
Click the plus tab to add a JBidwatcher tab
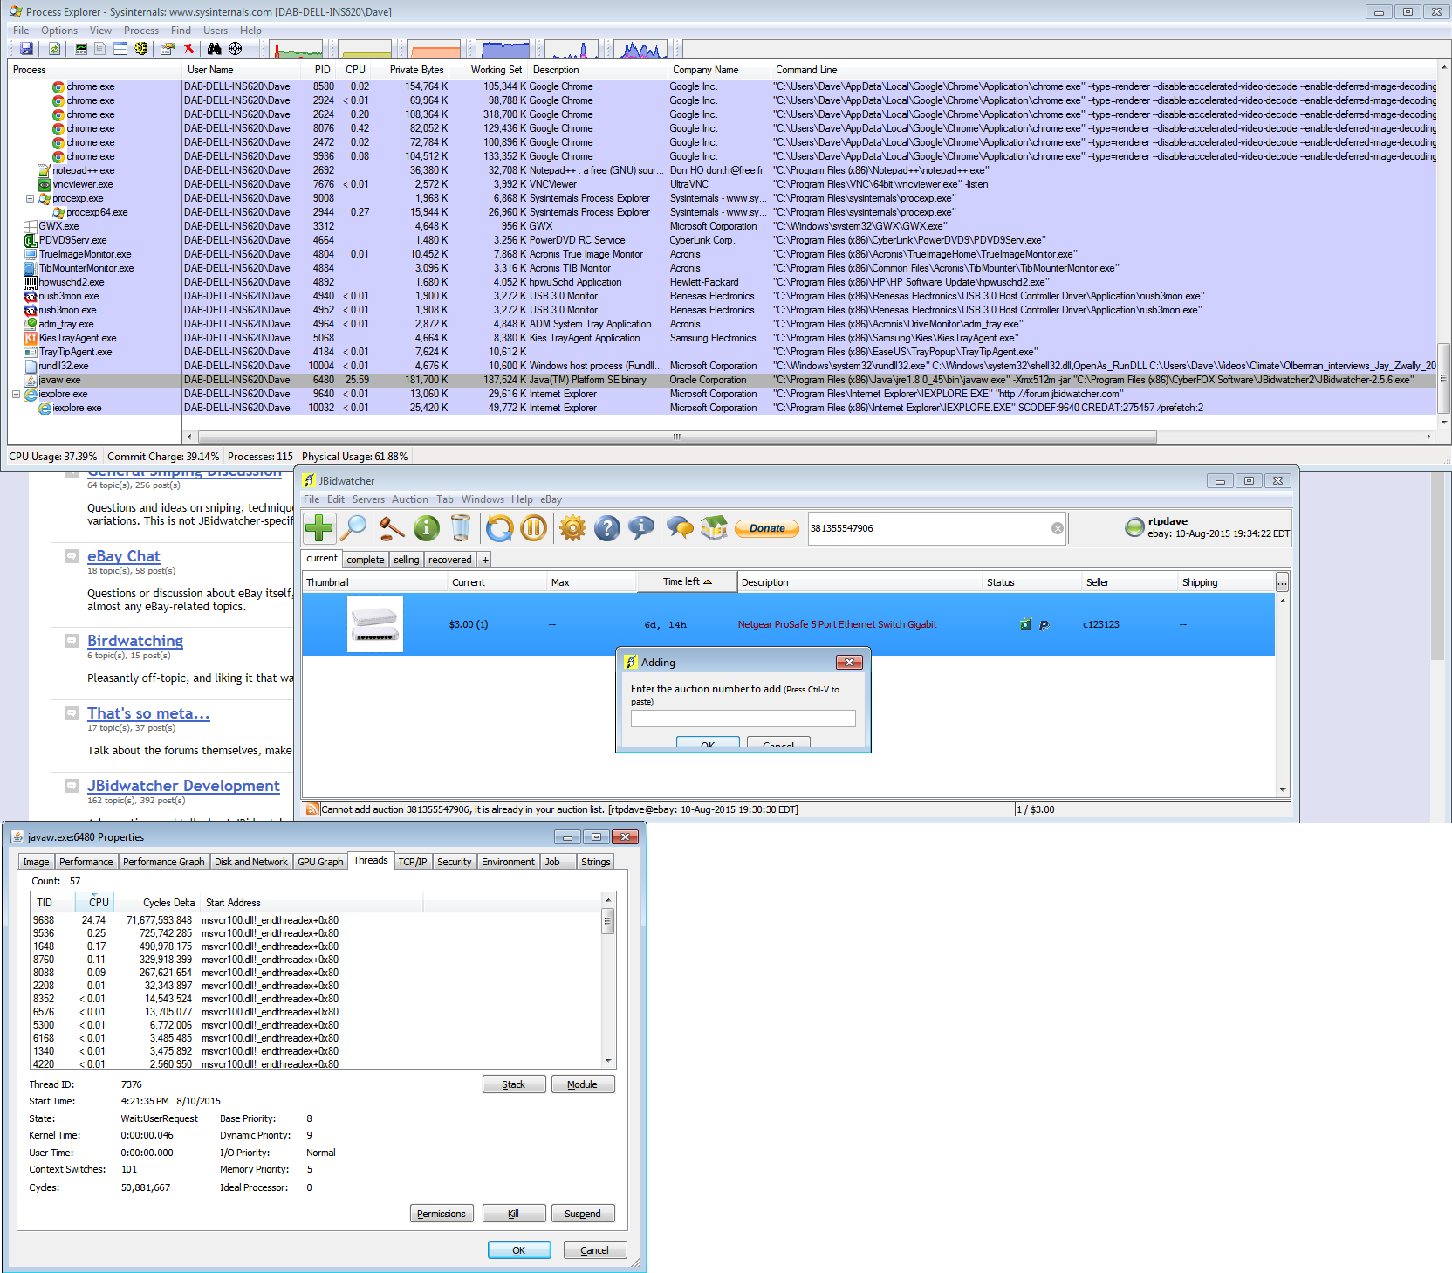(485, 560)
